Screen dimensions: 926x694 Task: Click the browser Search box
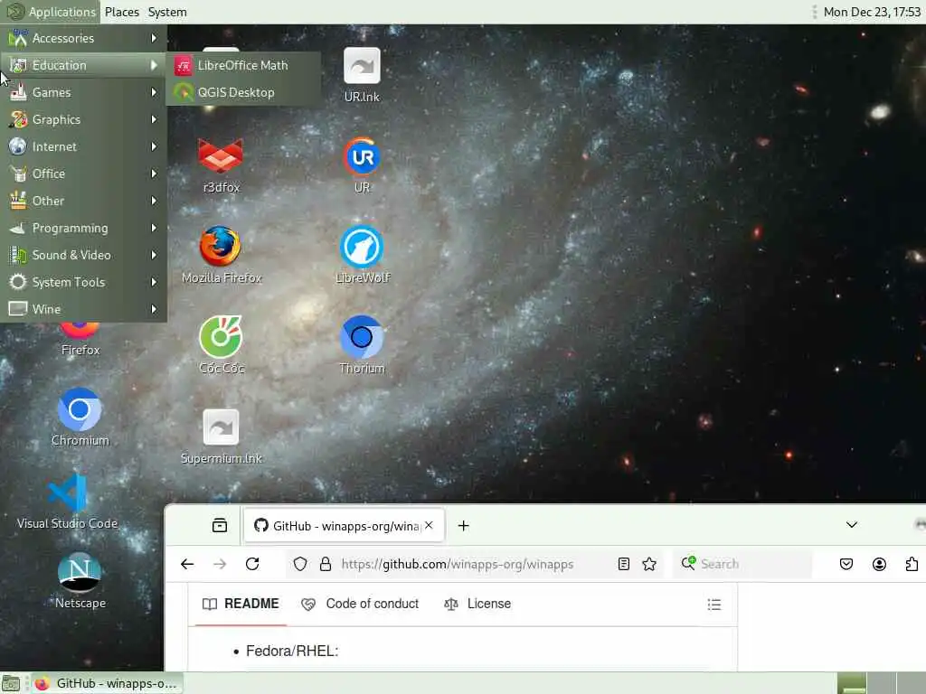coord(744,564)
